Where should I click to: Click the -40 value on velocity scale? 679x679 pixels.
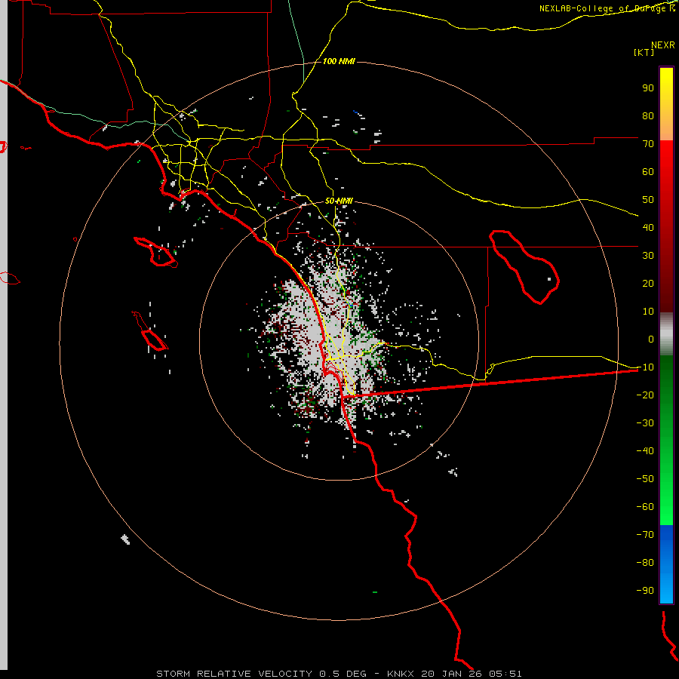pos(645,451)
